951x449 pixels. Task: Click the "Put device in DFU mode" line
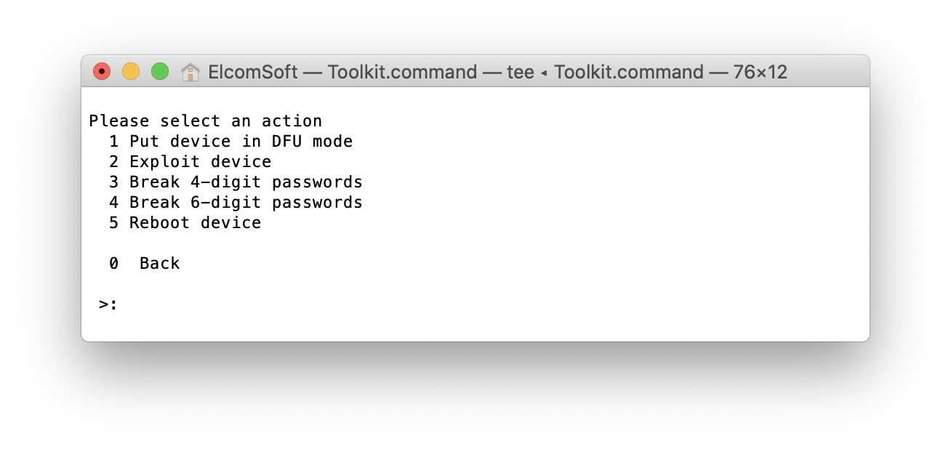[x=241, y=141]
